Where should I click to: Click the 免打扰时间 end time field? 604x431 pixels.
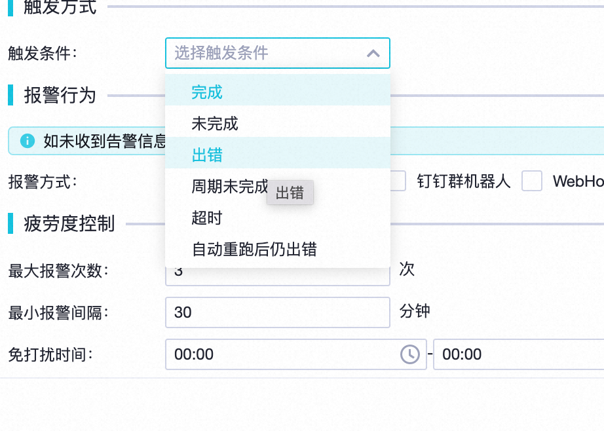tap(518, 354)
